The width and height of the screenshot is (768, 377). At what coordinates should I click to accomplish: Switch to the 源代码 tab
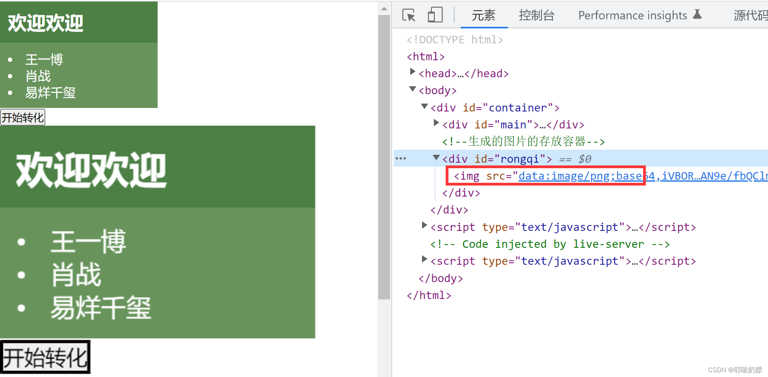(x=750, y=15)
